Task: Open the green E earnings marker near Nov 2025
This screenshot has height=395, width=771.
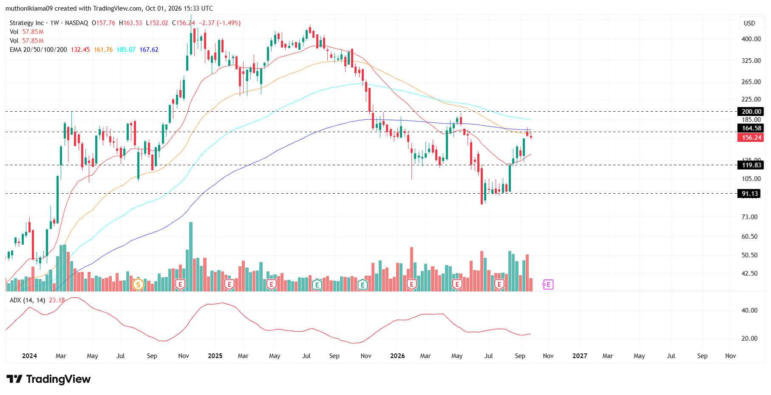Action: (x=363, y=285)
